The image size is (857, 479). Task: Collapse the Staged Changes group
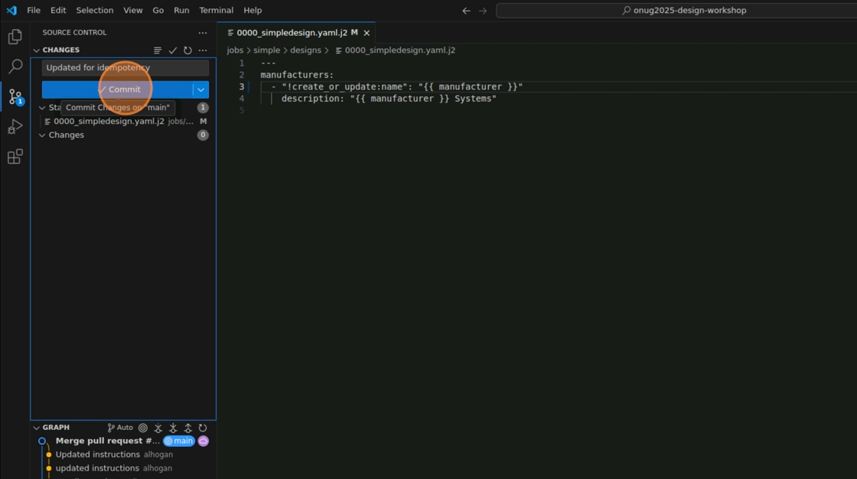(43, 108)
